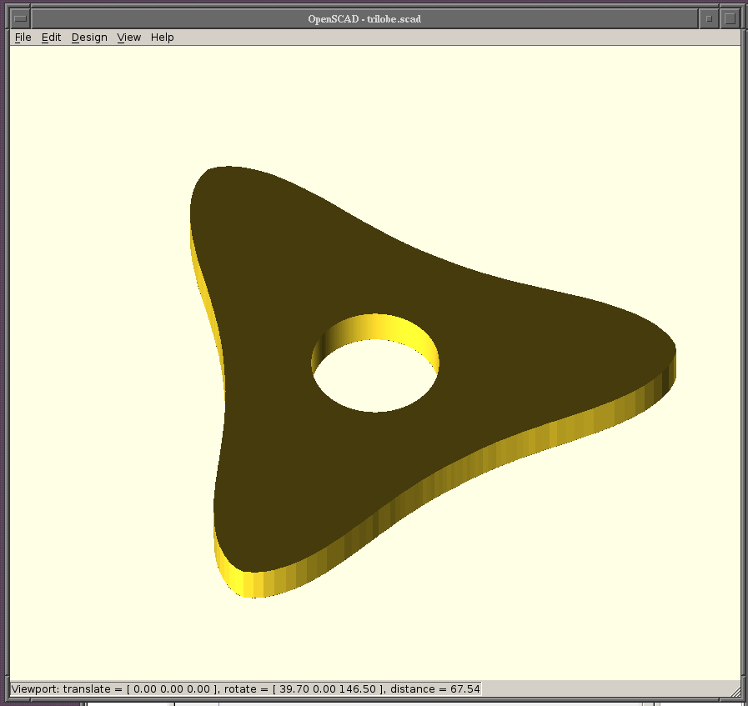Click the minimize button in title bar
The image size is (748, 706).
pos(709,18)
